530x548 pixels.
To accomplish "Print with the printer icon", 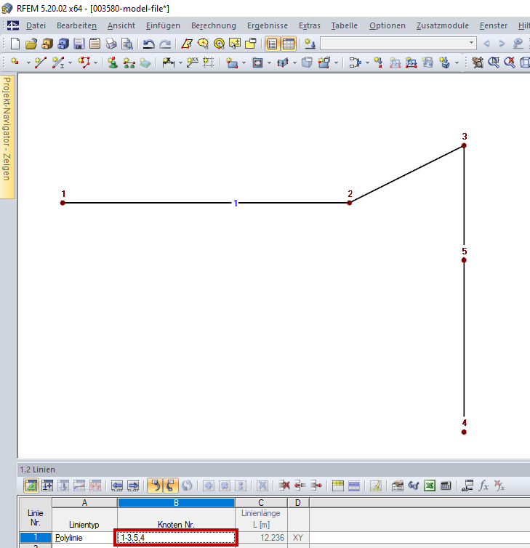I will point(111,44).
